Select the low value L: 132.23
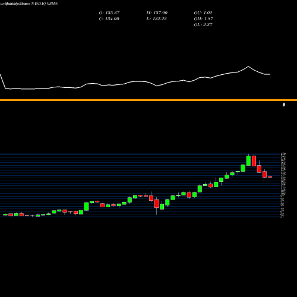Viewport: 297px width, 297px height. [156, 18]
